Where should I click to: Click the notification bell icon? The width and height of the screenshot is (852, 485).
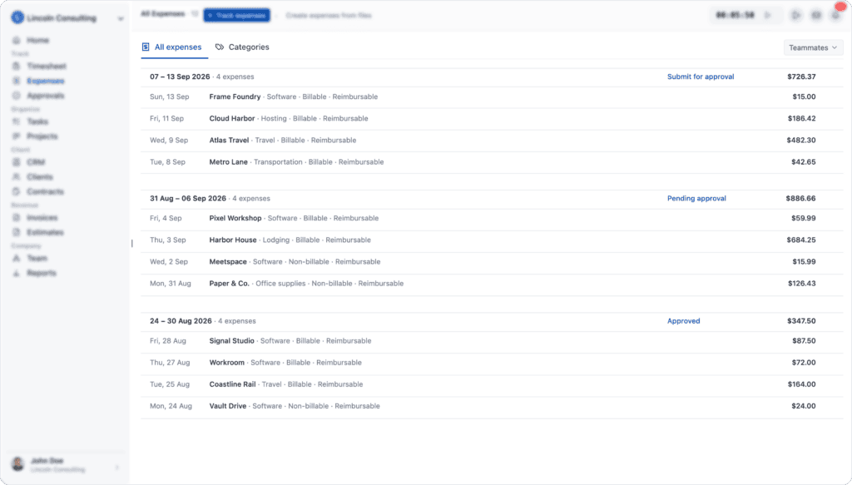[x=835, y=15]
